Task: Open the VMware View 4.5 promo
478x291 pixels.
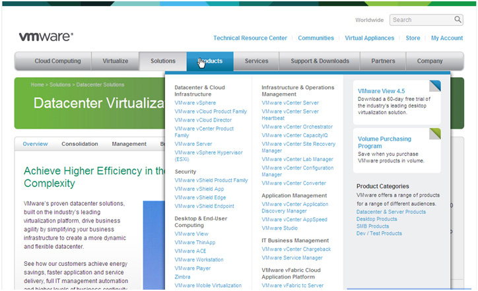Action: pos(381,91)
